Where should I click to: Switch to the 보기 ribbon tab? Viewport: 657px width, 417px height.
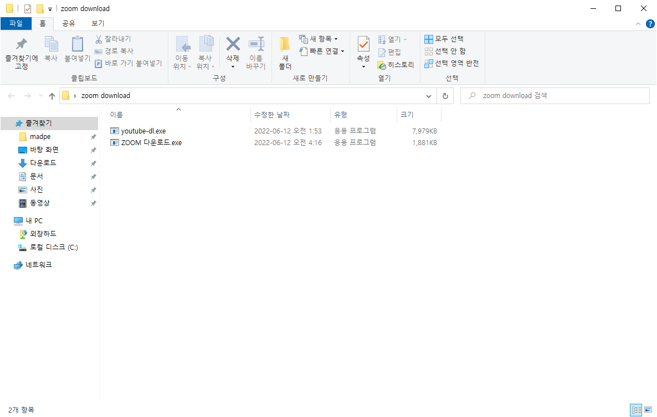97,23
